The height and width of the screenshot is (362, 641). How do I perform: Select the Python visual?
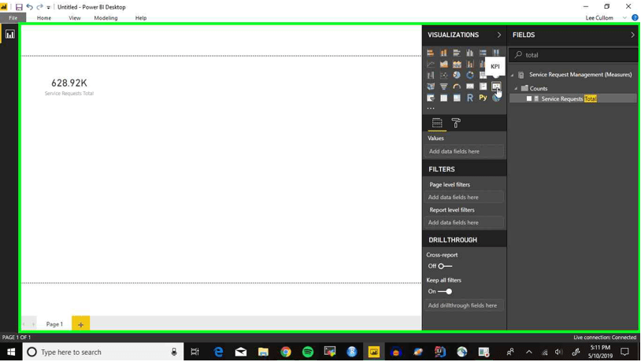click(483, 98)
